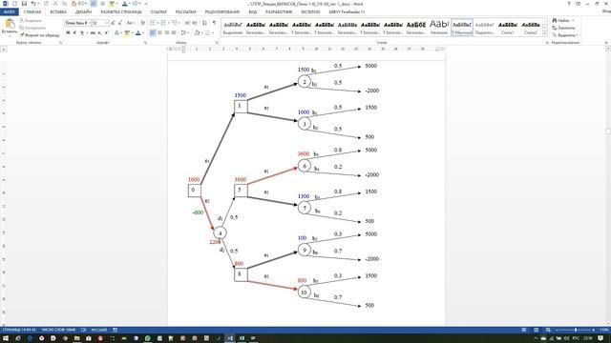This screenshot has width=611, height=343.
Task: Center align the paragraph
Action: pyautogui.click(x=159, y=32)
